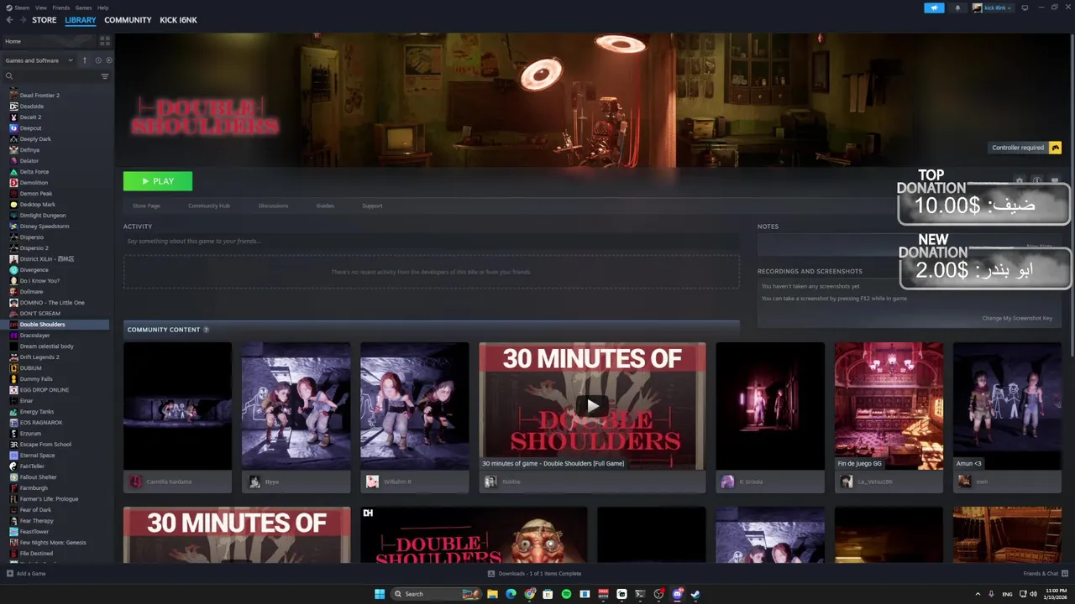The image size is (1075, 604).
Task: Open Microsoft Edge from the taskbar
Action: (511, 594)
